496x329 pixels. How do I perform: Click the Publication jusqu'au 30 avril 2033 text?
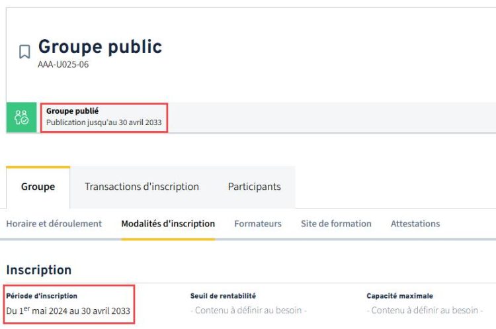pos(104,122)
